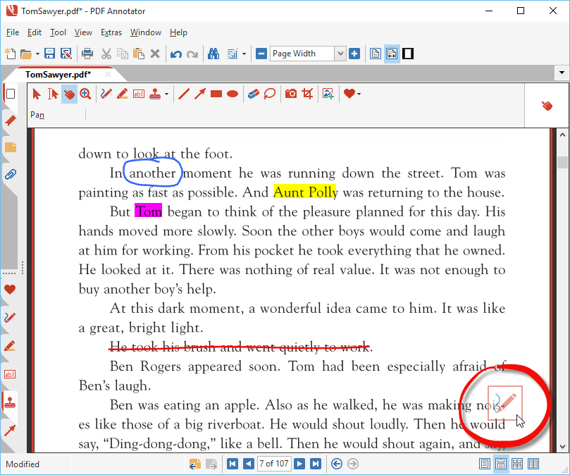Cut the selection with the scissors icon
This screenshot has height=475, width=570.
coord(106,54)
